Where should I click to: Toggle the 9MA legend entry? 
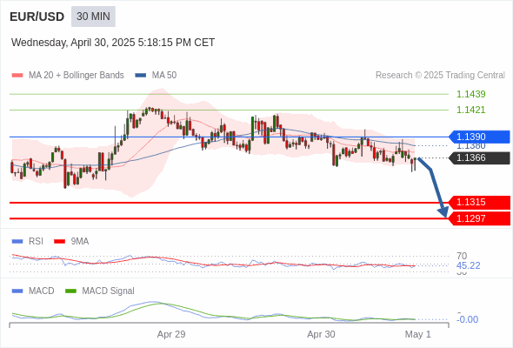pyautogui.click(x=71, y=241)
